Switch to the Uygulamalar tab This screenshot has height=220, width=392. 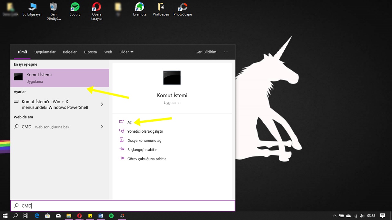45,52
